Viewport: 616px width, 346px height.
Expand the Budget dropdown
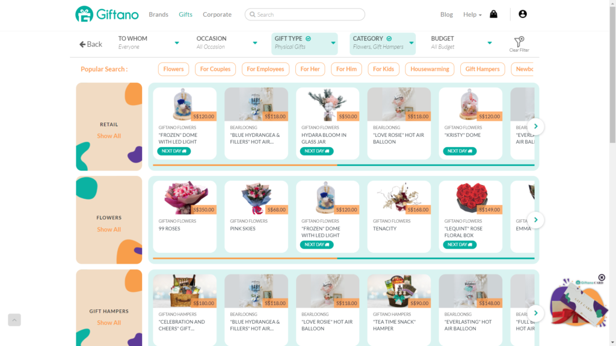tap(461, 43)
